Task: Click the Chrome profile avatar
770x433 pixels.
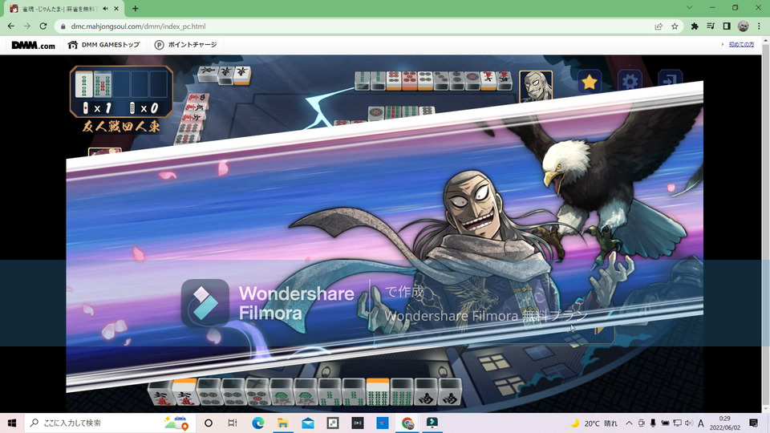Action: pyautogui.click(x=744, y=26)
